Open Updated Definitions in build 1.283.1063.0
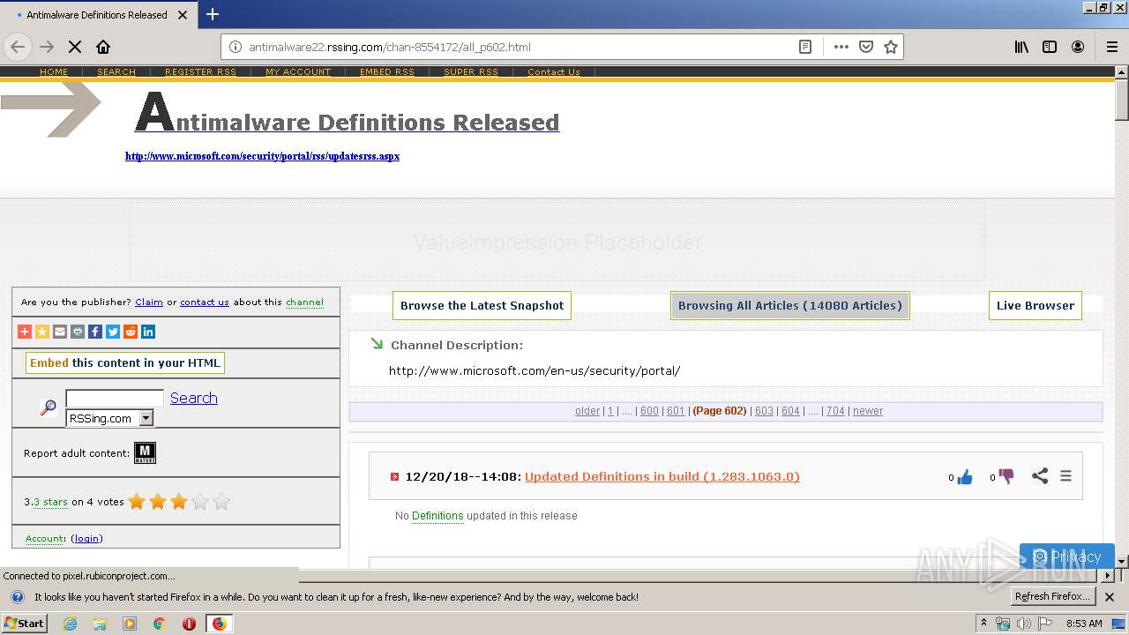The height and width of the screenshot is (635, 1129). [662, 476]
